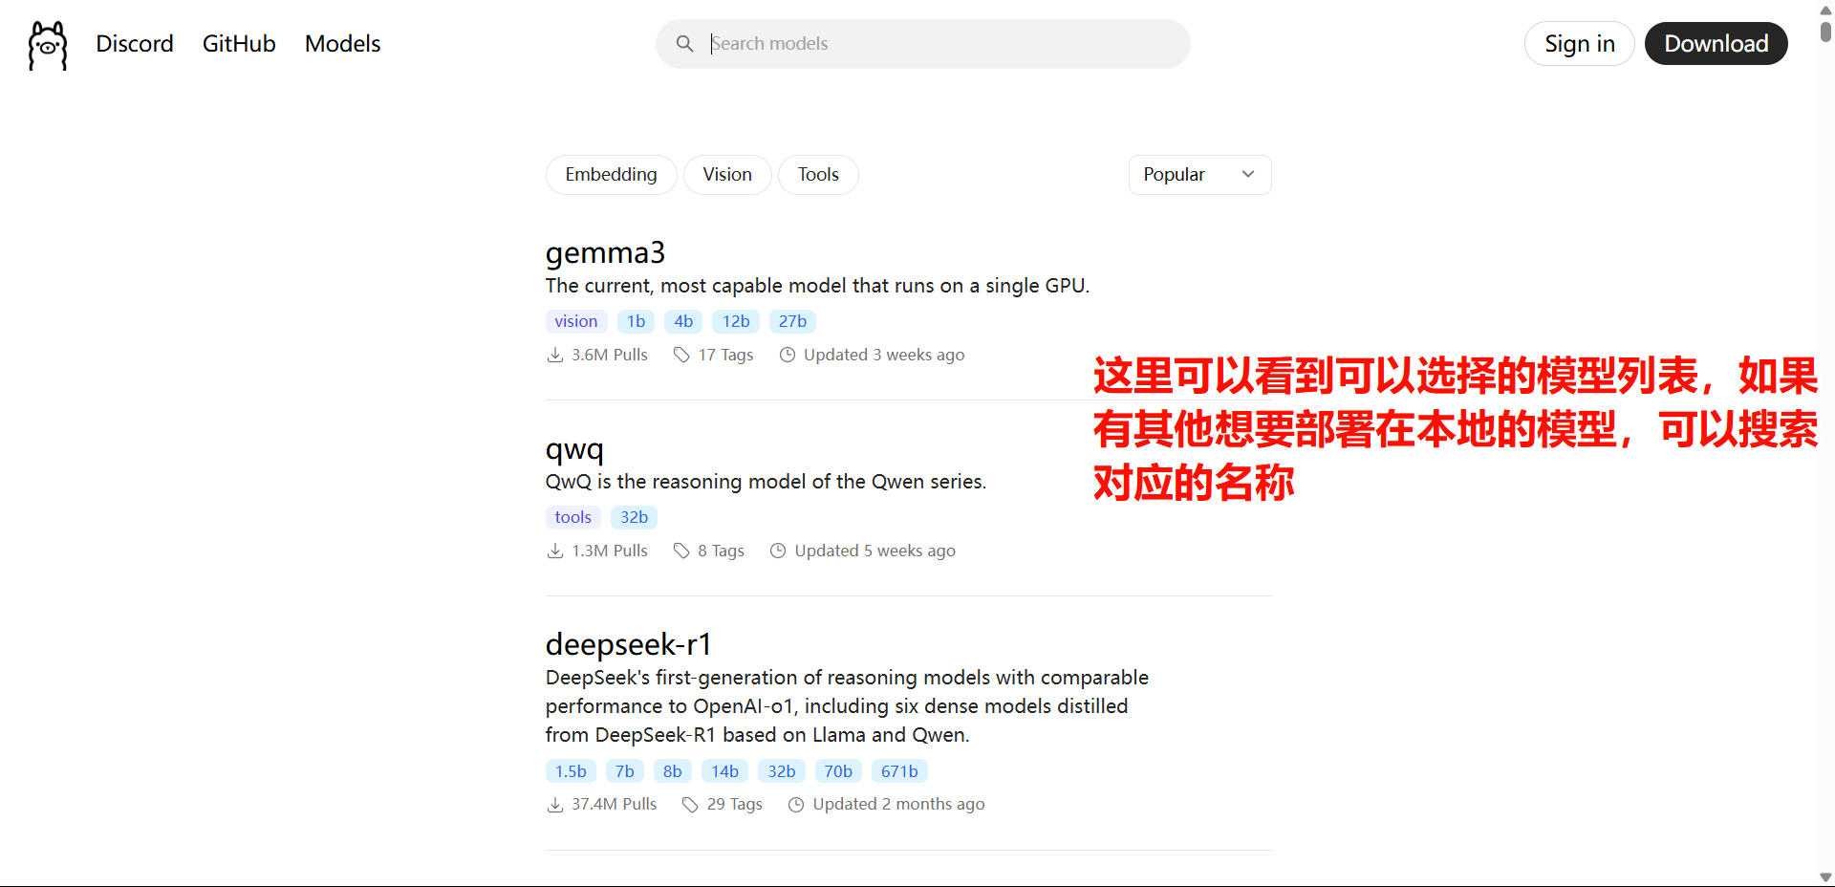Select deepseek-r1 14b size tag
This screenshot has width=1835, height=887.
click(x=724, y=771)
